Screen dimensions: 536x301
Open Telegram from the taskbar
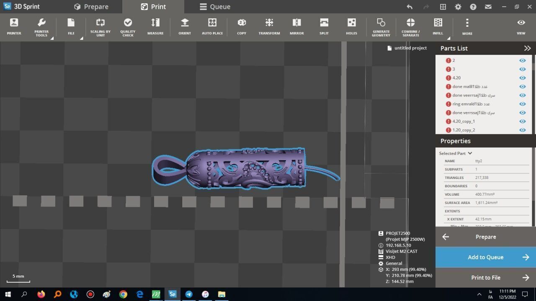[189, 294]
